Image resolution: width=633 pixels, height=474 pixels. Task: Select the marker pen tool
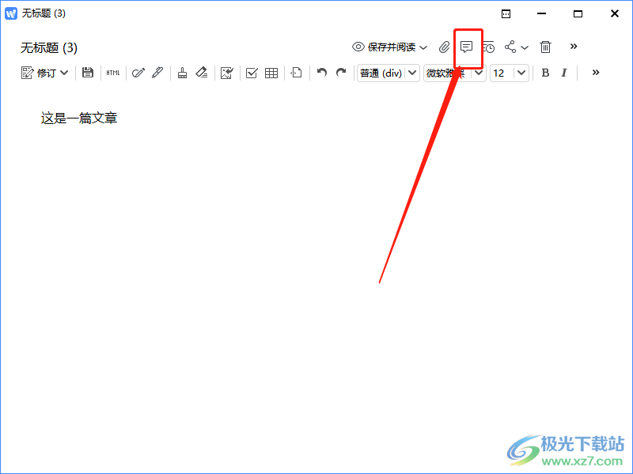pos(157,73)
